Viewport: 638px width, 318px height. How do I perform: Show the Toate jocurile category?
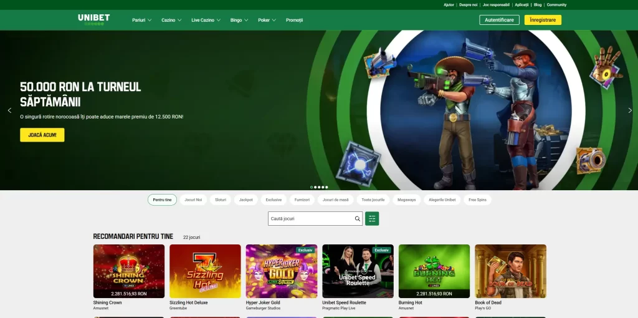373,200
